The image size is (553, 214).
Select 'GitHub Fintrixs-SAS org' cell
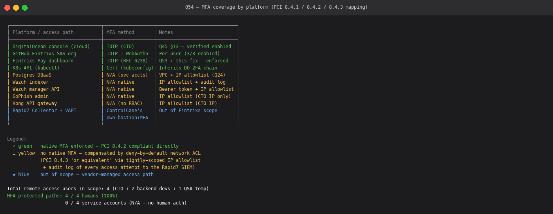coord(44,54)
